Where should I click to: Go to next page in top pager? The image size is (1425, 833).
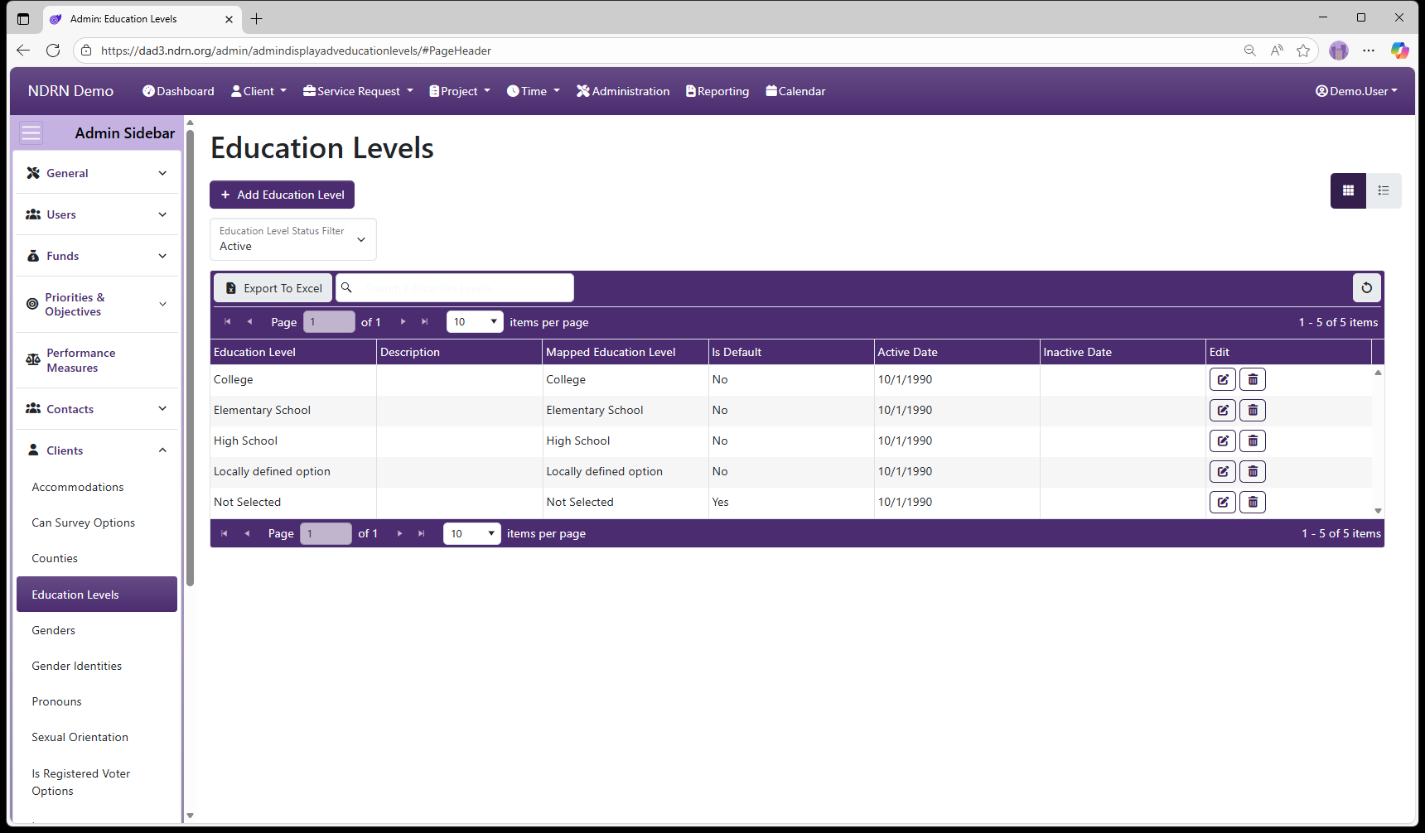pyautogui.click(x=403, y=321)
